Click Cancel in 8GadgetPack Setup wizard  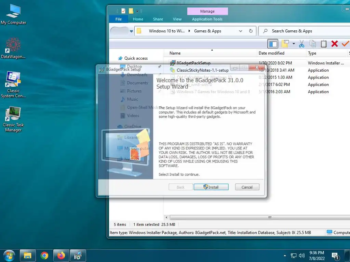[247, 187]
